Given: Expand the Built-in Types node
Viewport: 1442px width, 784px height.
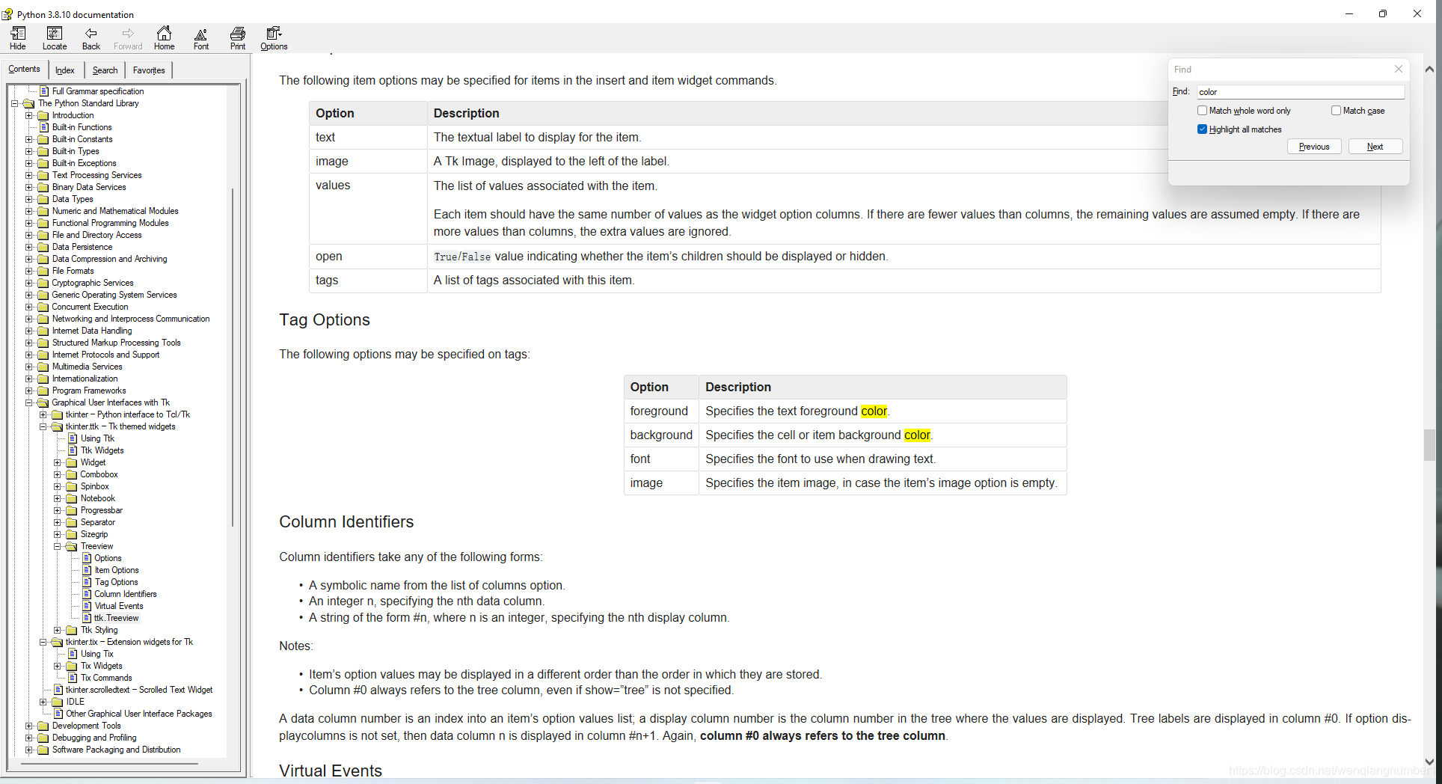Looking at the screenshot, I should [x=28, y=151].
